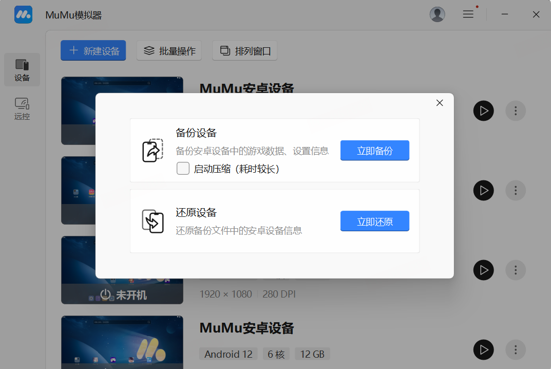Image resolution: width=551 pixels, height=369 pixels.
Task: Open the options menu of the first device
Action: (x=515, y=110)
